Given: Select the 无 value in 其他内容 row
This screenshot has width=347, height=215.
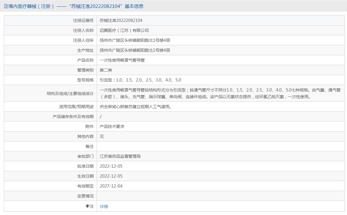Looking at the screenshot, I should point(102,136).
